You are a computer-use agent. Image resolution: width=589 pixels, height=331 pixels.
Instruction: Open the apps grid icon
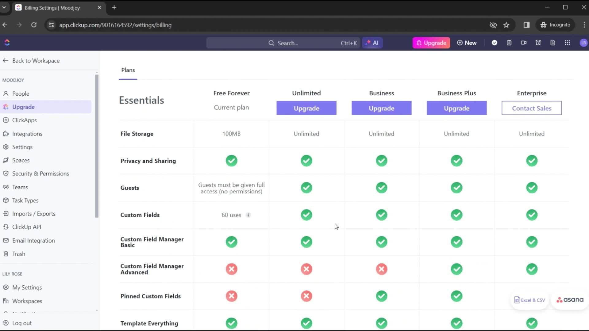coord(567,43)
